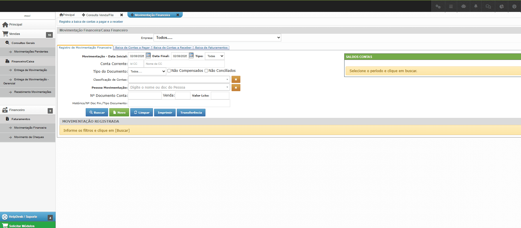Tick the Não Compensados checkbox

pyautogui.click(x=169, y=71)
